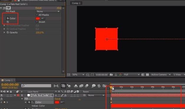This screenshot has height=109, width=185.
Task: Click the Opacity stopwatch icon
Action: pyautogui.click(x=8, y=33)
